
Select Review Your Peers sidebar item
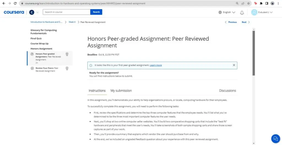tap(50, 69)
